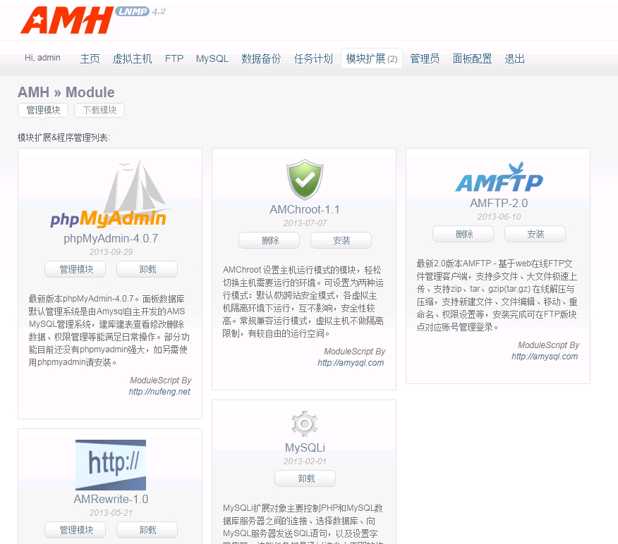
Task: Open amysql.com link in AMFTP card
Action: pyautogui.click(x=545, y=357)
